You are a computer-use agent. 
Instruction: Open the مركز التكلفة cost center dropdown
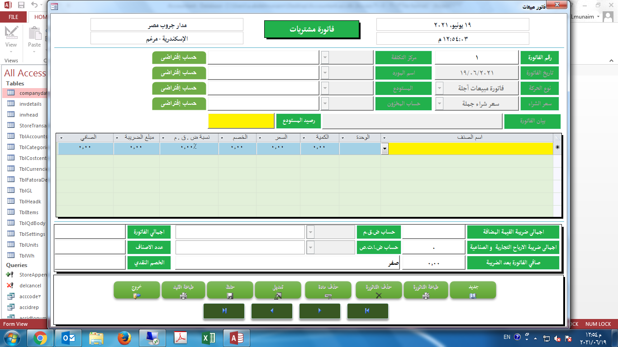point(325,57)
